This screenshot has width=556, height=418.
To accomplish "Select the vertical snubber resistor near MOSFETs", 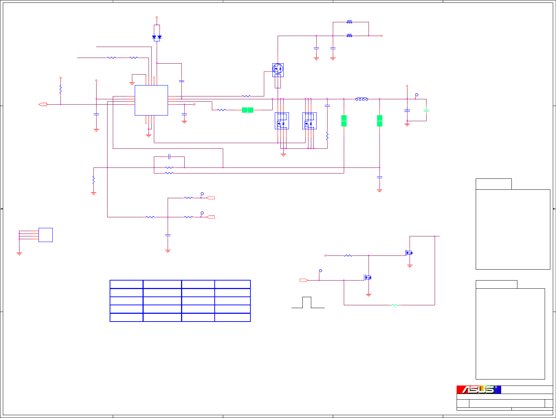I will [327, 136].
